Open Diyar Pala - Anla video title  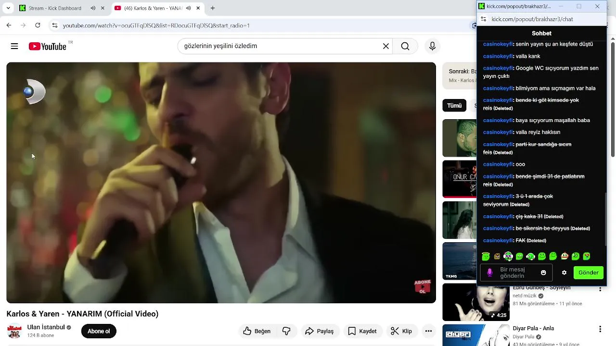(533, 328)
